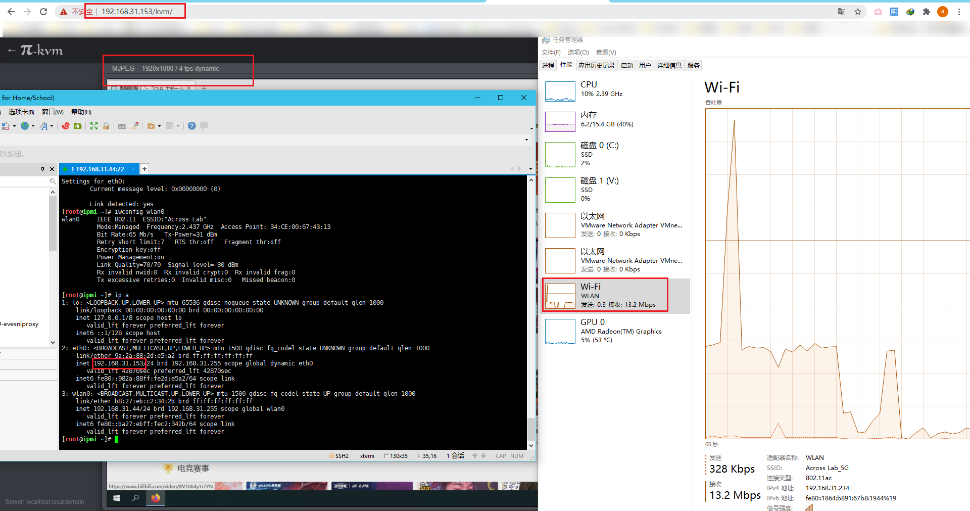Viewport: 970px width, 511px height.
Task: Click the help question-mark icon in Xshell
Action: [191, 126]
